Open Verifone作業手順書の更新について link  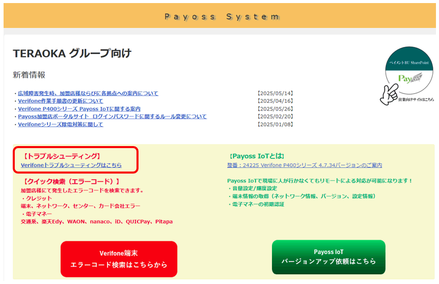(61, 101)
